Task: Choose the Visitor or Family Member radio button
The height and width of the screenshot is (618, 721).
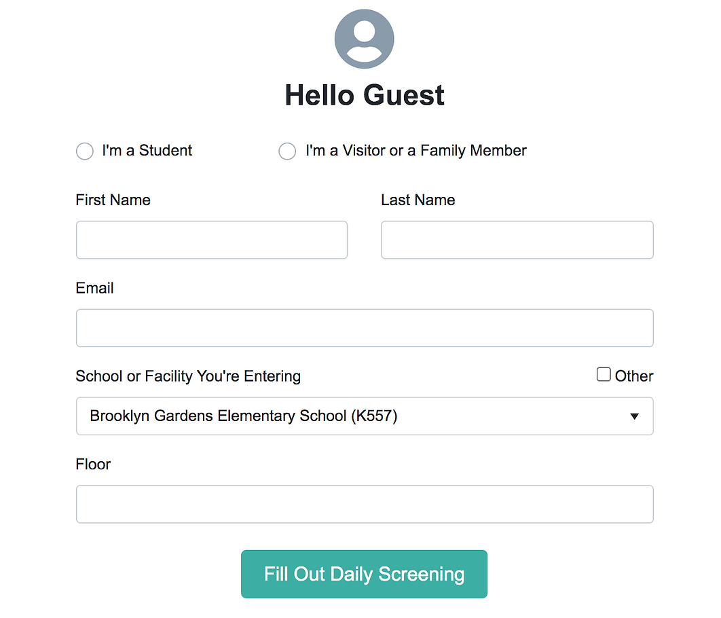Action: tap(287, 151)
